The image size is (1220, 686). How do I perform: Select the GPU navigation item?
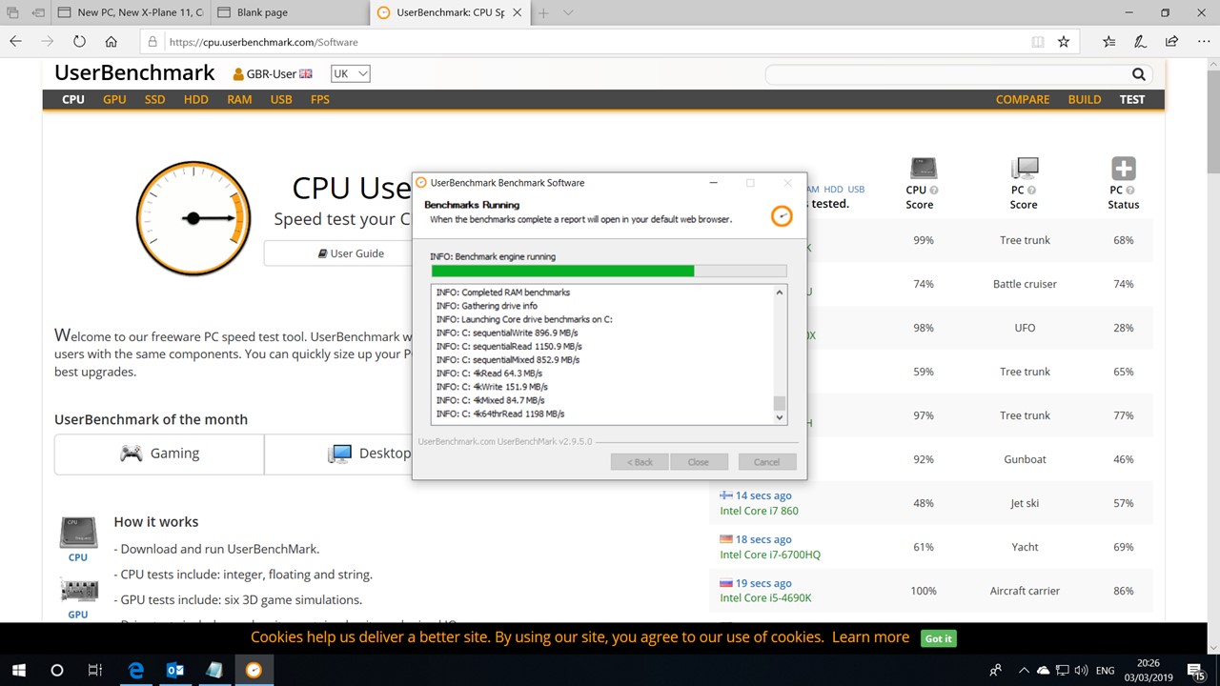[114, 99]
